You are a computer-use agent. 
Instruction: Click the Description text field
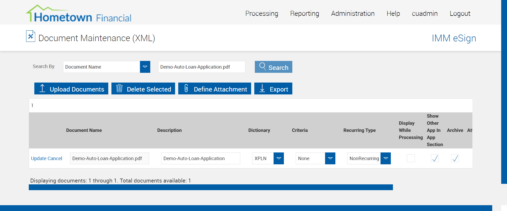(x=200, y=159)
